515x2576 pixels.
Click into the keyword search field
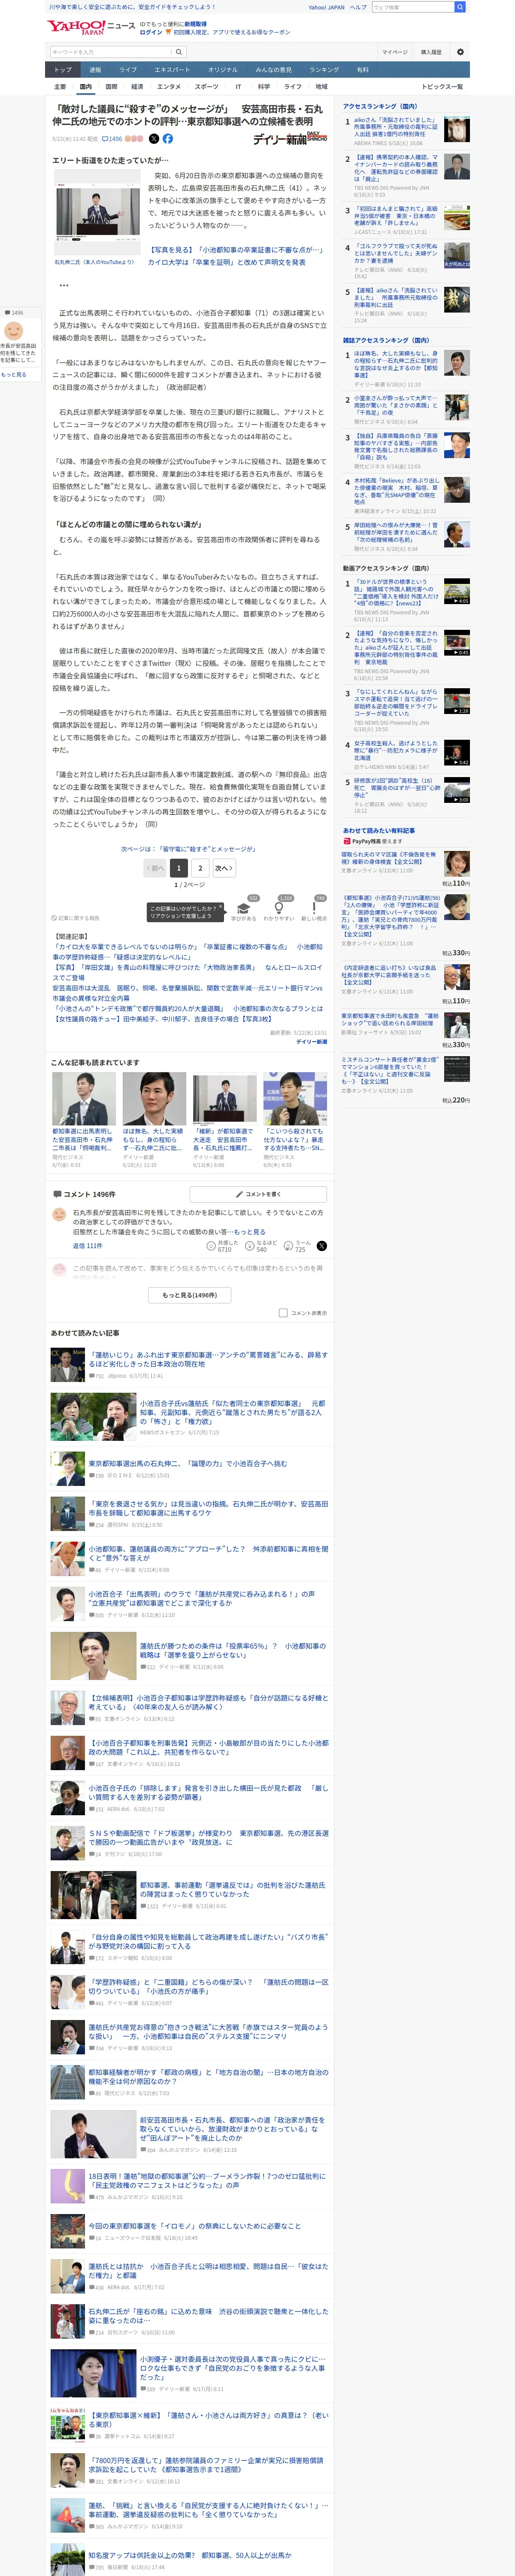pos(110,52)
